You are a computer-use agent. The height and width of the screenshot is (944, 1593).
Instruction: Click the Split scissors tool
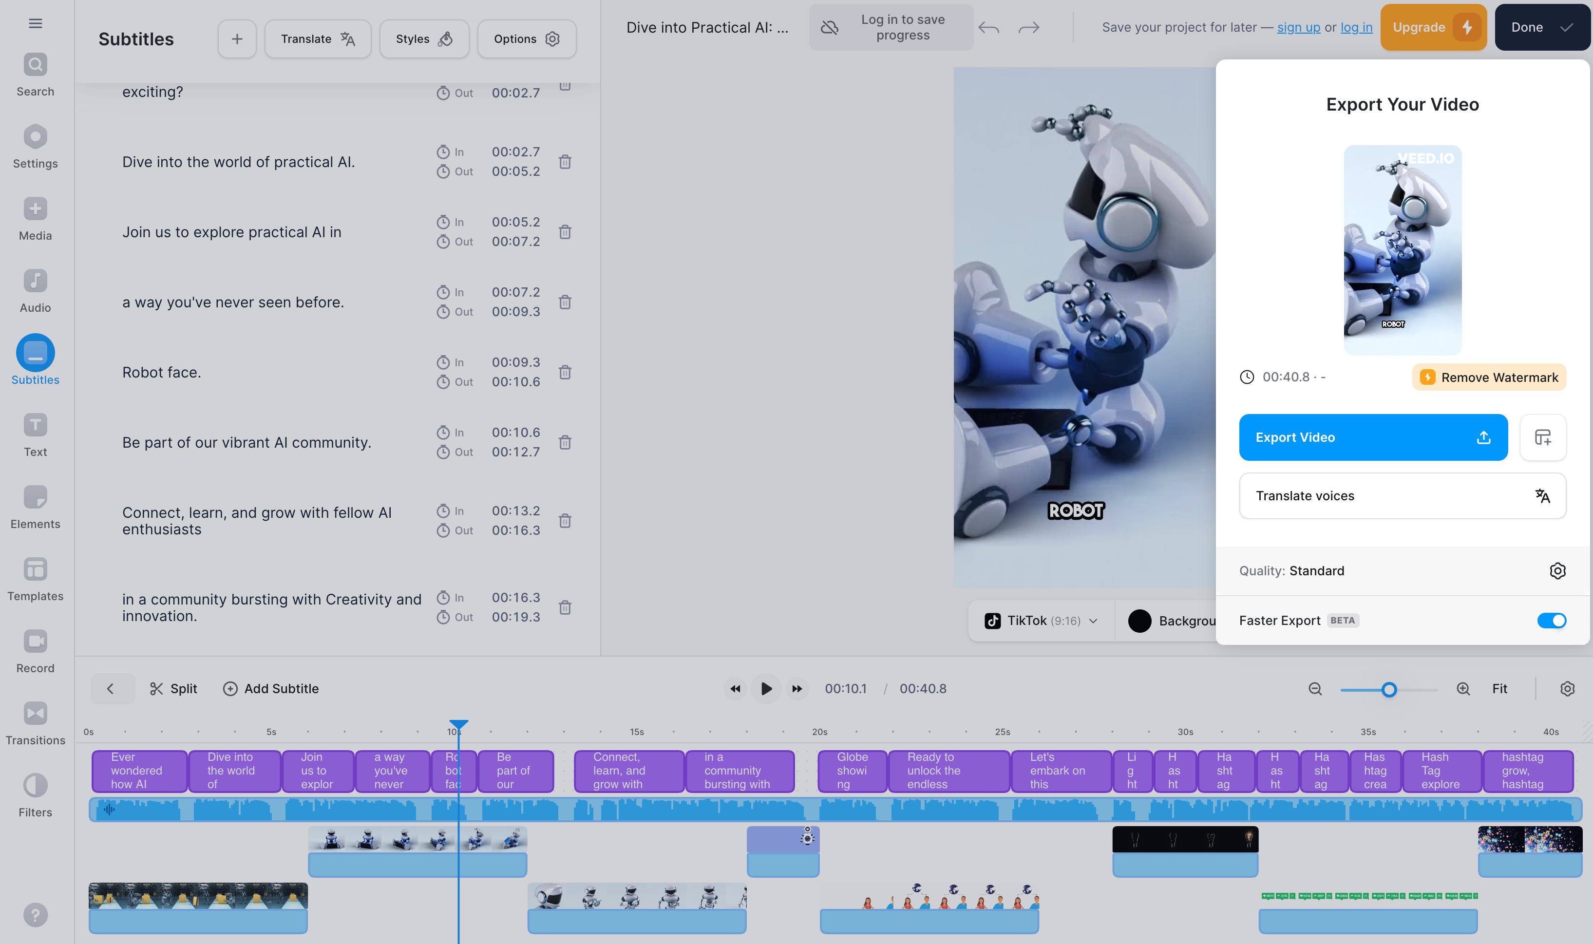(173, 688)
